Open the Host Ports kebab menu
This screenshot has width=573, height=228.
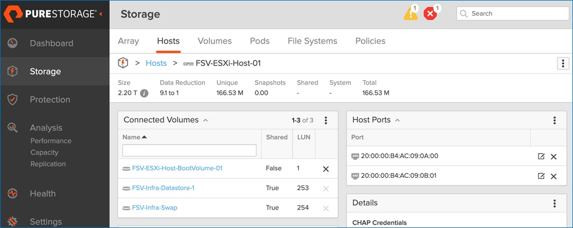point(554,120)
